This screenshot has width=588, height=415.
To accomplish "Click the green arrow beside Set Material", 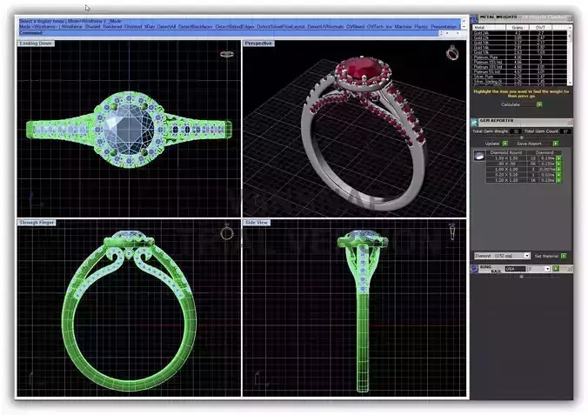I will [x=564, y=256].
